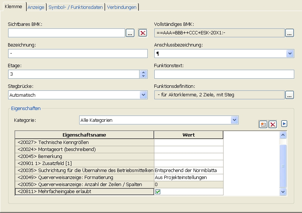Switch to the Anzeige tab
This screenshot has height=213, width=302.
36,7
